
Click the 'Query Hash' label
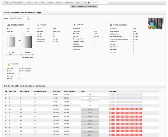click(x=113, y=50)
